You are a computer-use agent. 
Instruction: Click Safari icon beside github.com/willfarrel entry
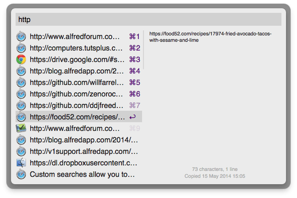pyautogui.click(x=21, y=82)
